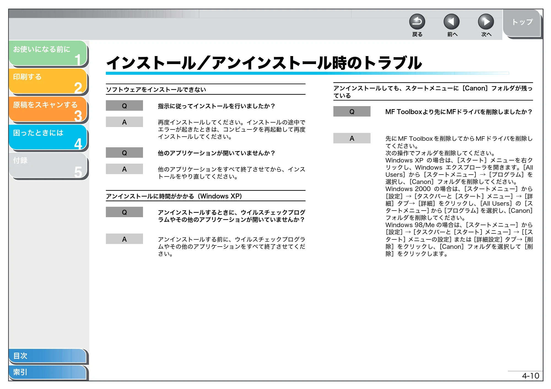Click the Q label beside 指示に従って question
The image size is (551, 389).
[x=124, y=106]
